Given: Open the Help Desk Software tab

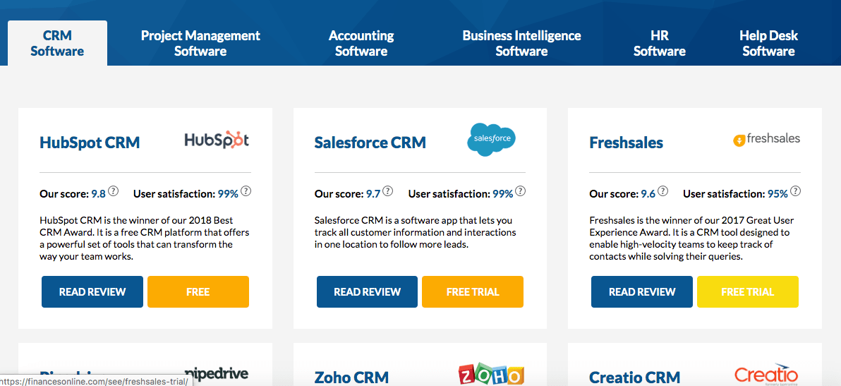Looking at the screenshot, I should [768, 44].
